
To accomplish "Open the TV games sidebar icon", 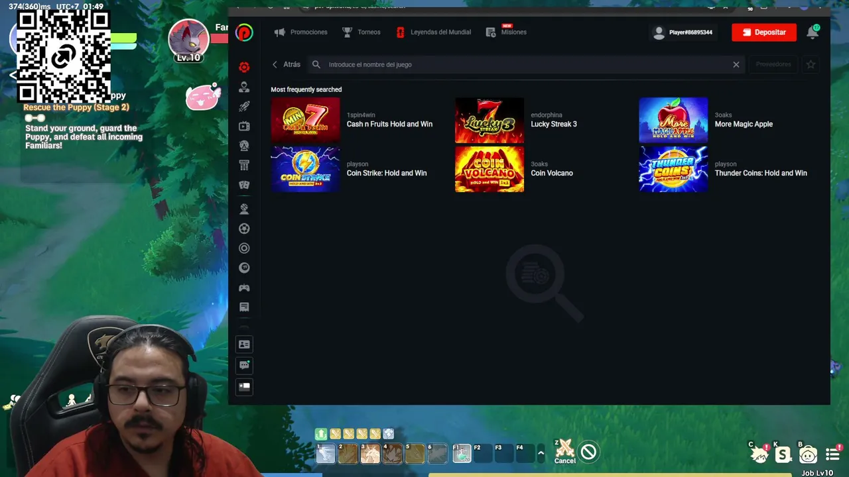I will [244, 126].
